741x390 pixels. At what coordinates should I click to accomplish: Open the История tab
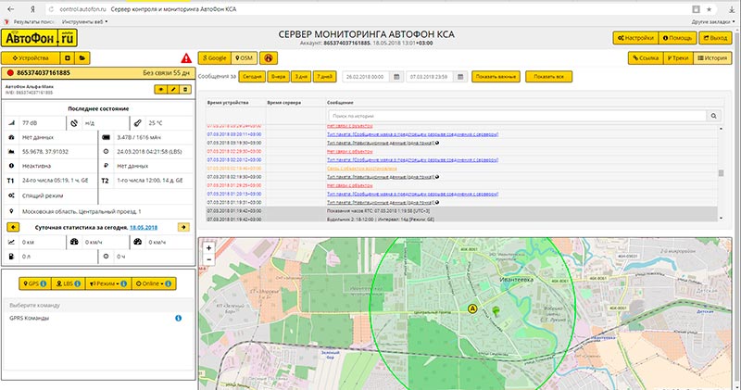[x=712, y=58]
